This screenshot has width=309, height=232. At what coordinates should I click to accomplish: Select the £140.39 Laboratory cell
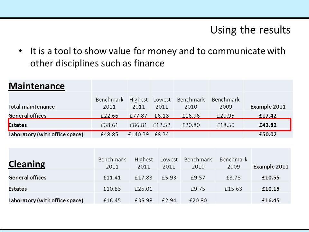[x=138, y=135]
